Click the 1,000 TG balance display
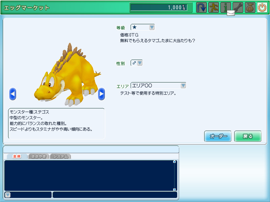Viewport: 270px width, 202px height. coord(159,7)
